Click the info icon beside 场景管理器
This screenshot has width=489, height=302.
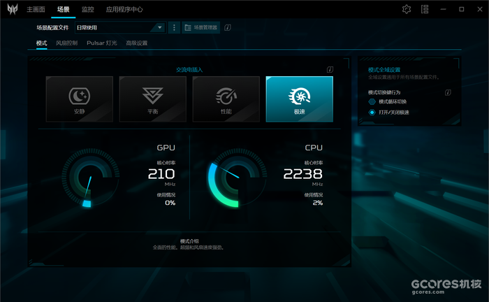(228, 27)
